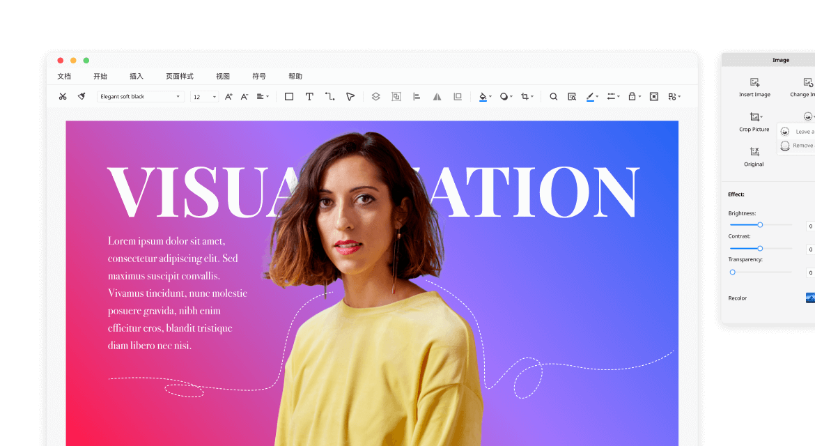Click the Recolor preview thumbnail
The width and height of the screenshot is (815, 446).
pos(810,298)
